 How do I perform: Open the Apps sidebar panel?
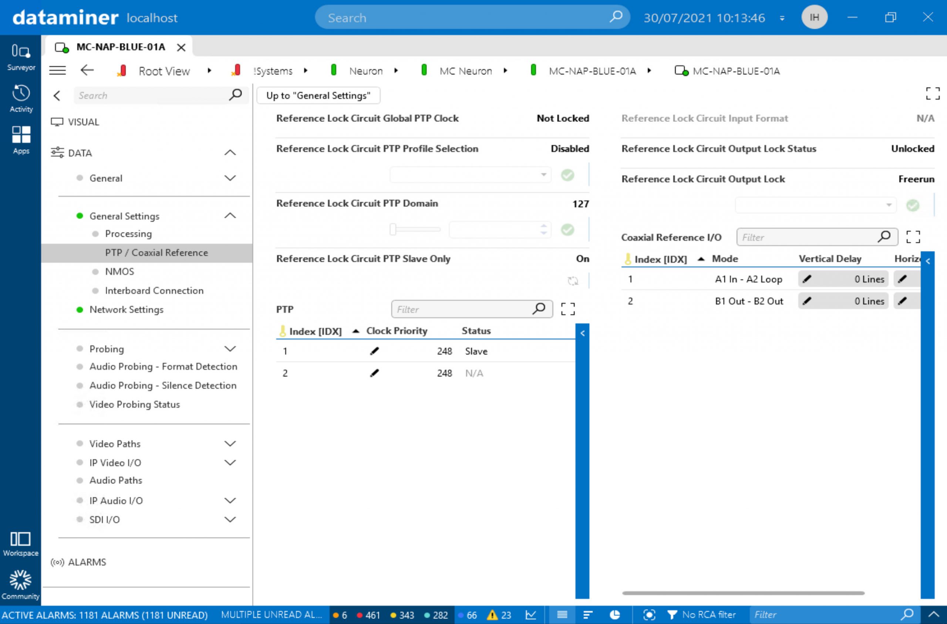point(21,140)
